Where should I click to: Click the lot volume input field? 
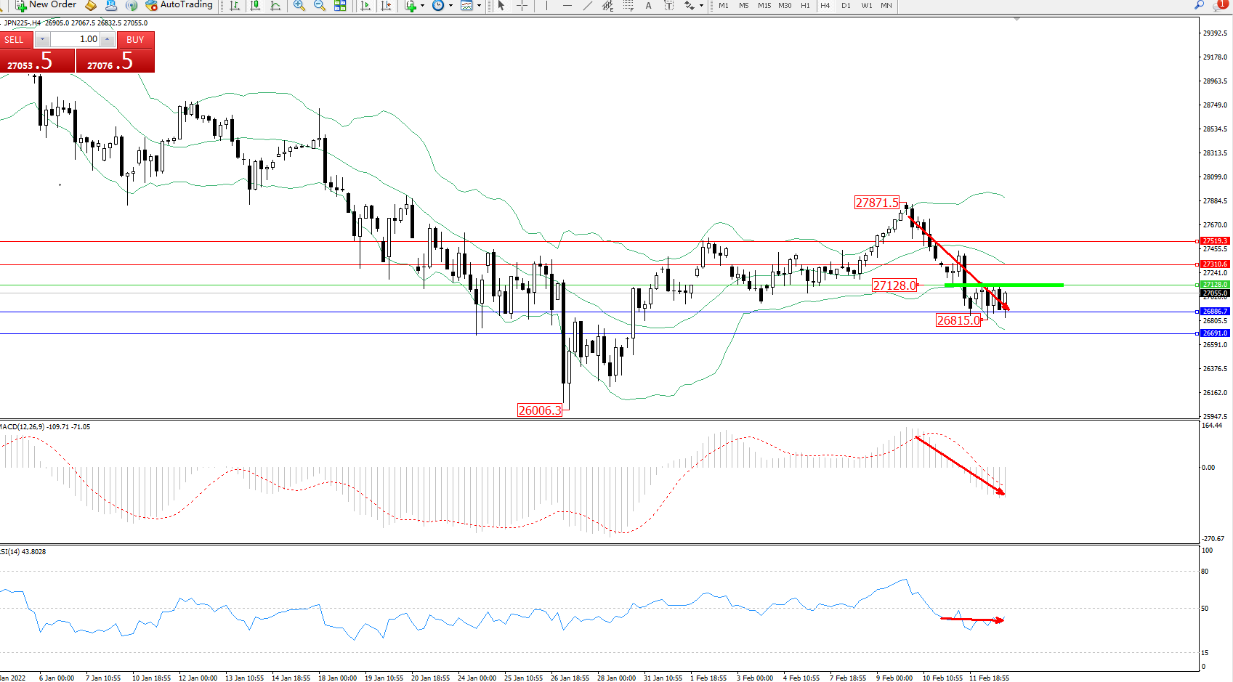tap(76, 39)
